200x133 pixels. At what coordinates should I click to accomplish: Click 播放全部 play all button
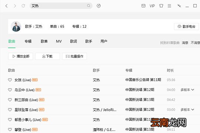(20, 56)
